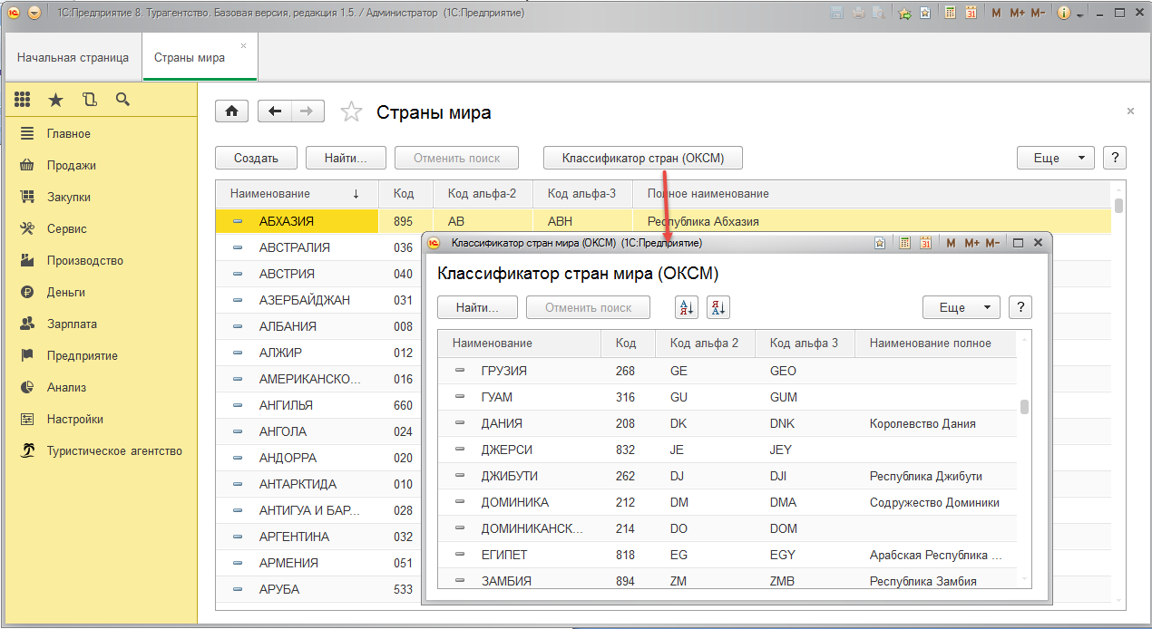Open favorites star in the sidebar toolbar
This screenshot has height=629, width=1152.
pyautogui.click(x=56, y=100)
